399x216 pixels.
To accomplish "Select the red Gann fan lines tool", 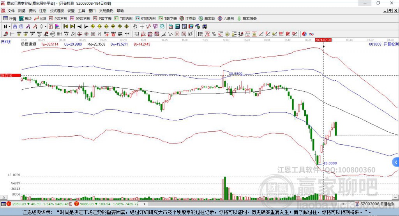I will [x=143, y=34].
